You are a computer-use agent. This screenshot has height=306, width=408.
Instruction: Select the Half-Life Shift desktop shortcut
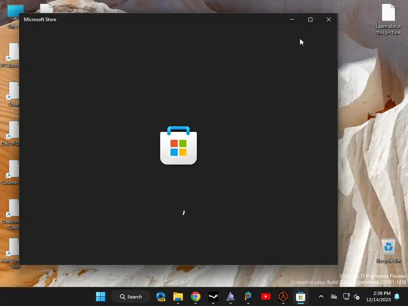10,254
